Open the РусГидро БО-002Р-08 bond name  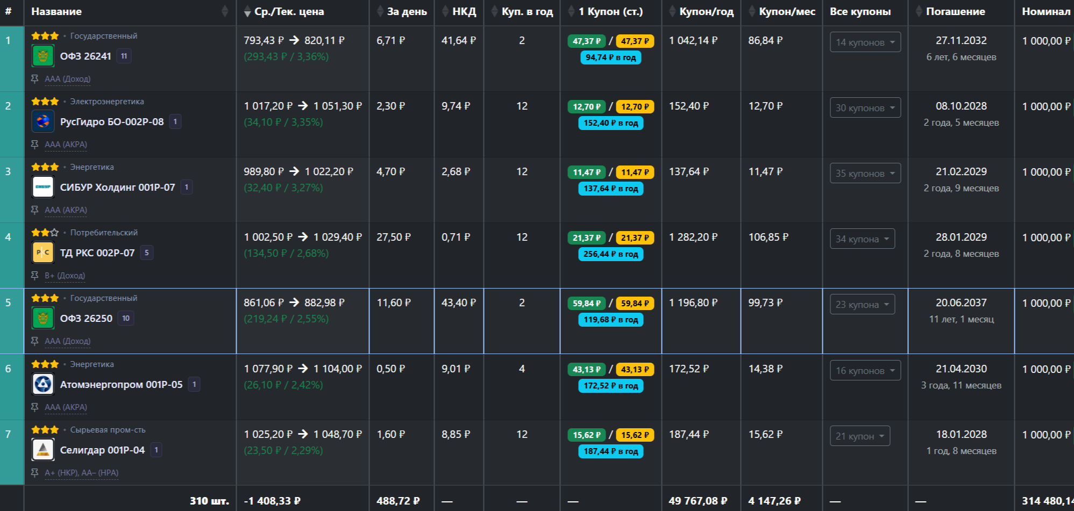pyautogui.click(x=112, y=121)
